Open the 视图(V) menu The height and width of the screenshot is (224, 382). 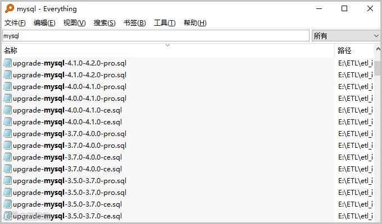[74, 23]
